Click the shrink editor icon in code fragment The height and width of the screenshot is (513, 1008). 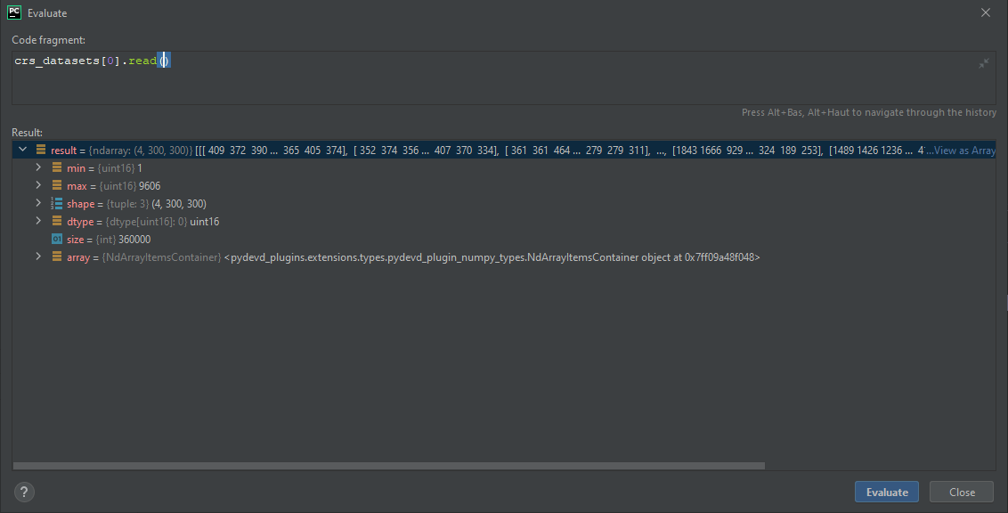(x=983, y=62)
